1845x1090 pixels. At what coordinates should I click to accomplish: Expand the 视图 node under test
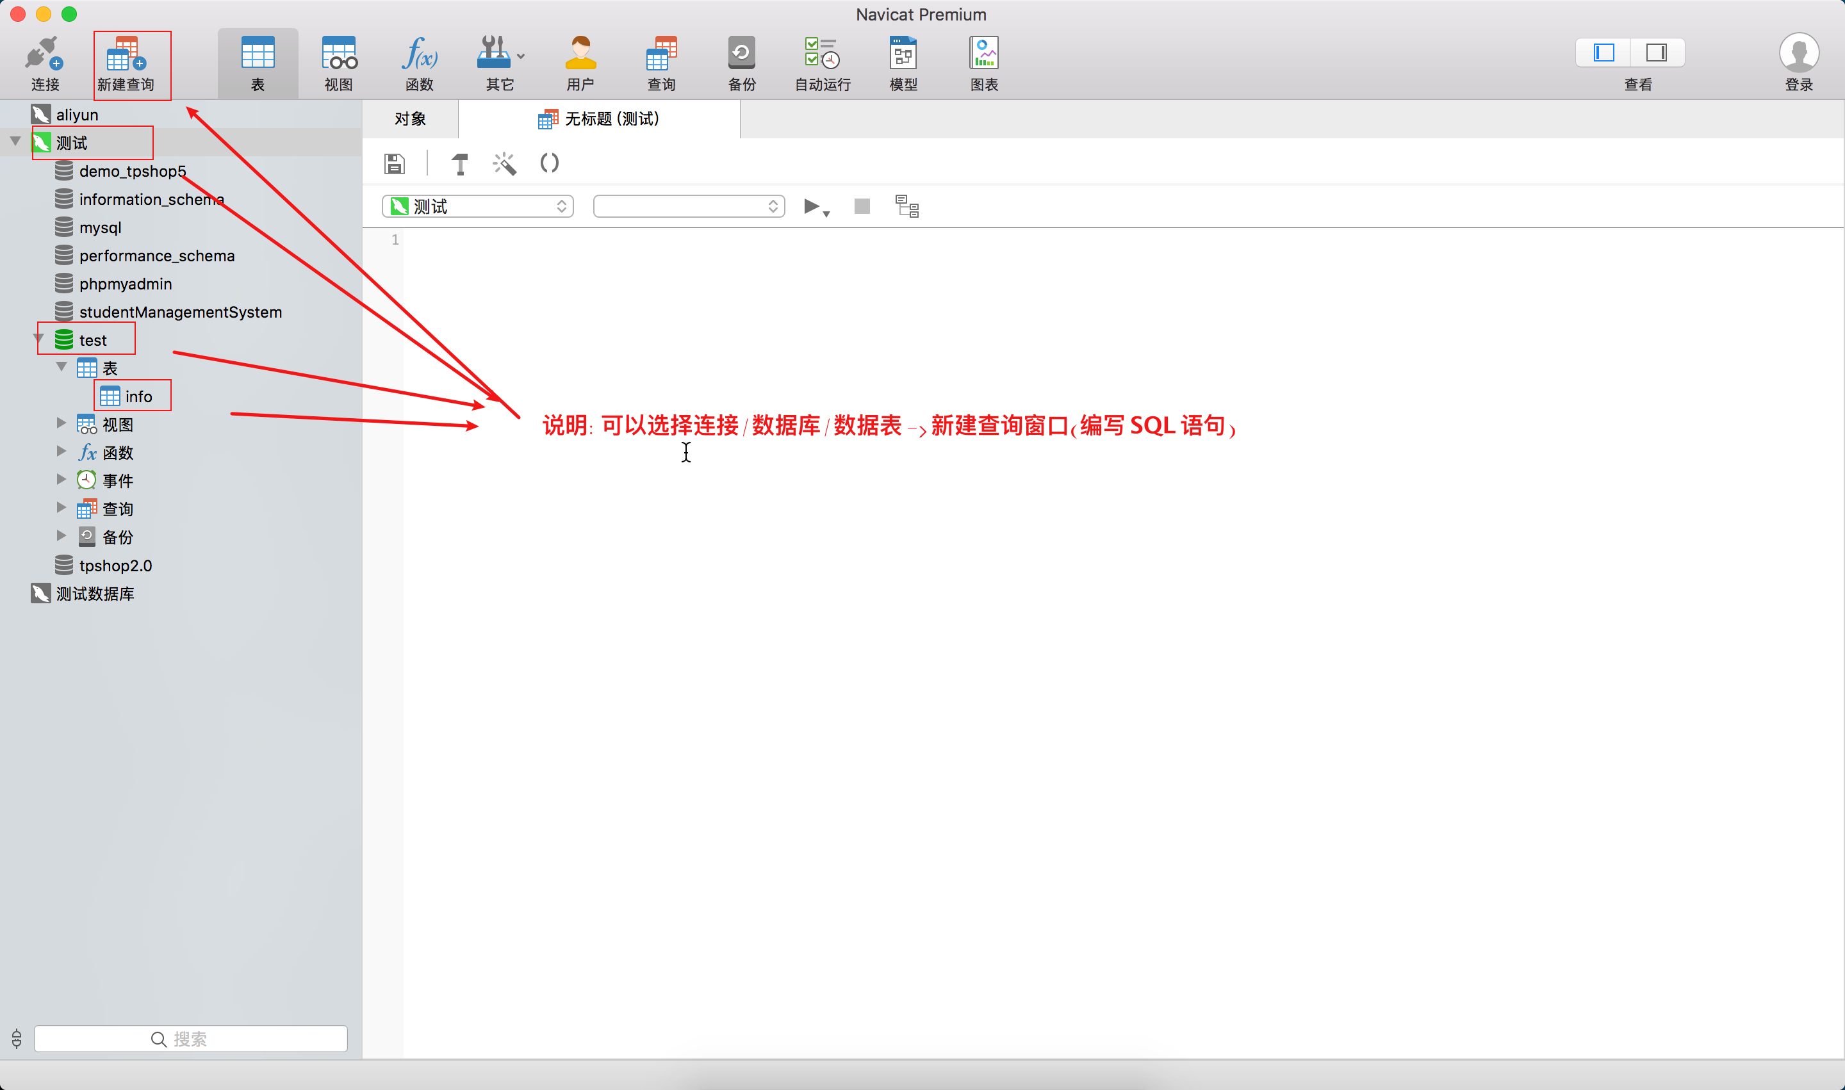coord(61,423)
